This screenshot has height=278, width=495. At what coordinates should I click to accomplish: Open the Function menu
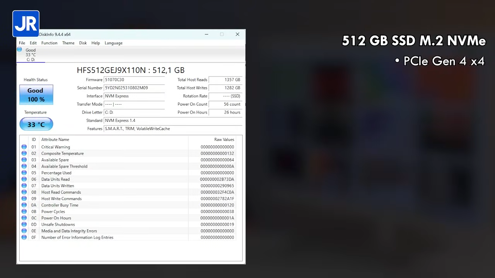(x=49, y=43)
